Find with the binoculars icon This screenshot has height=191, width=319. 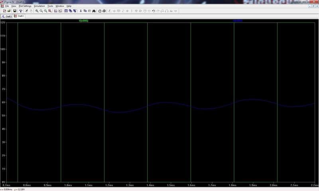pos(94,11)
